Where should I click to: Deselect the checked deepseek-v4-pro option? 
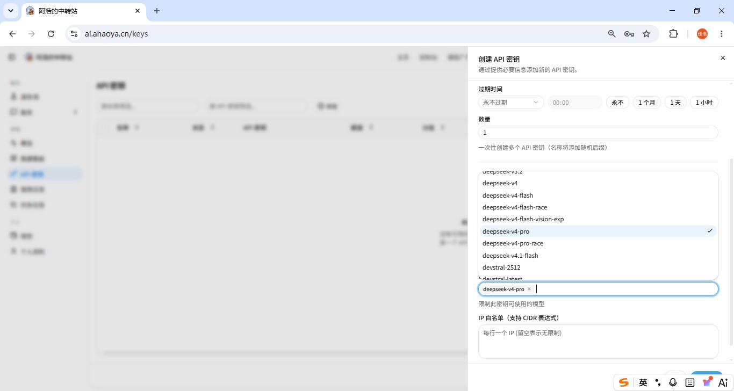pos(598,231)
